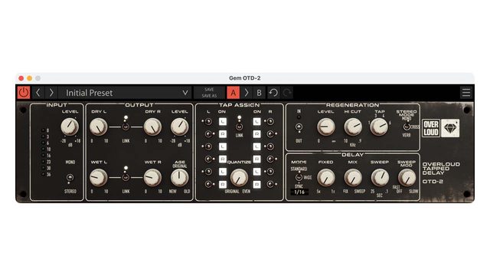Go to the next preset arrow
Image resolution: width=490 pixels, height=276 pixels.
pos(51,93)
